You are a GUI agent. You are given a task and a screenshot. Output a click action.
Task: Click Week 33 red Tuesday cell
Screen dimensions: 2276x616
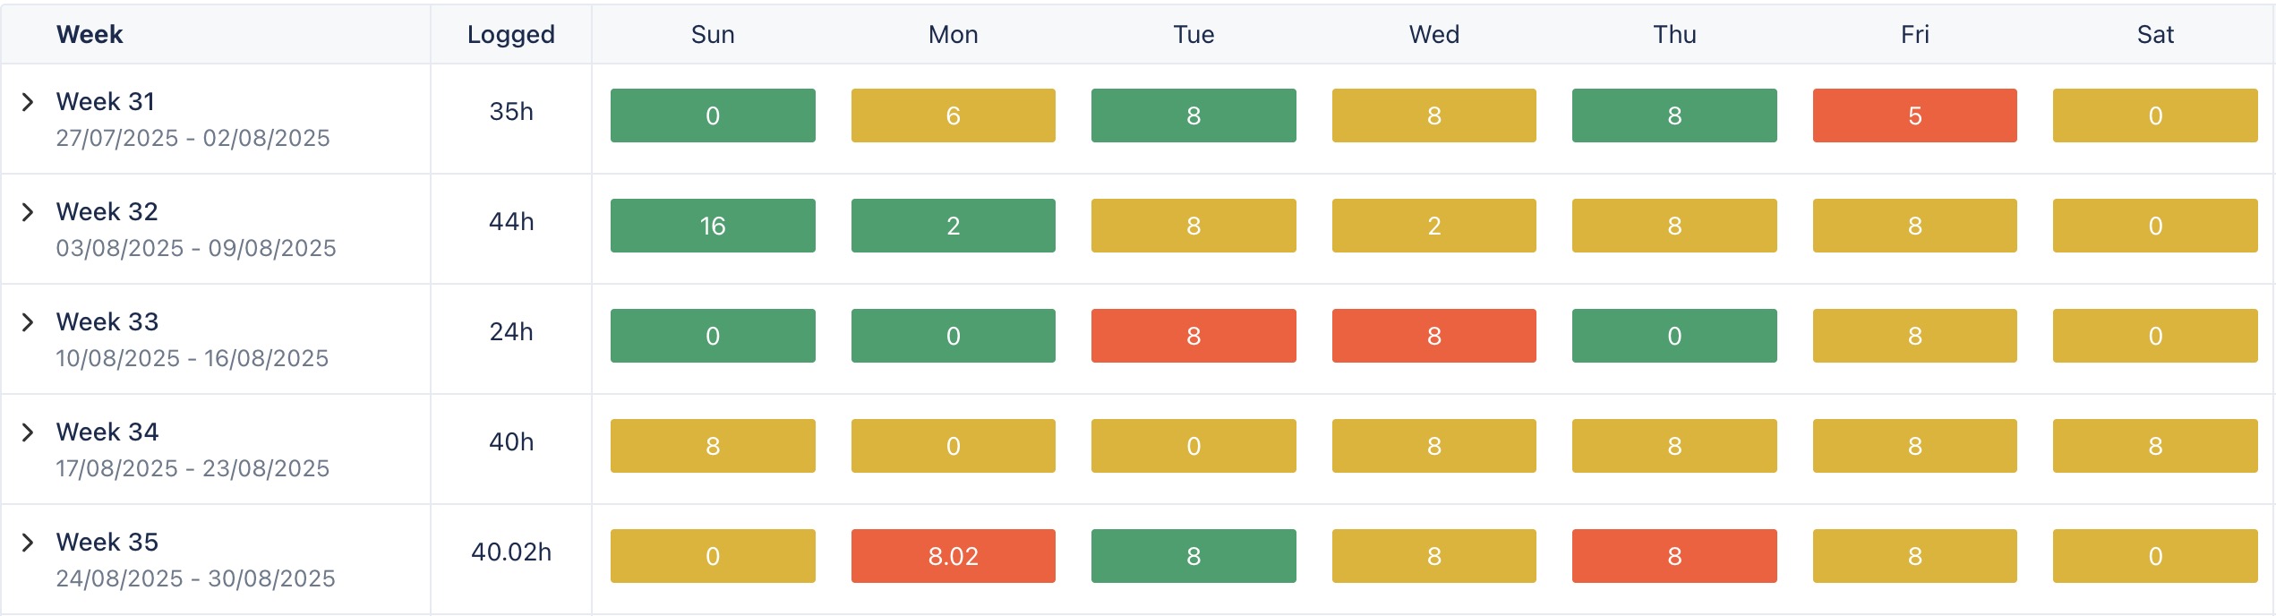(x=1194, y=336)
